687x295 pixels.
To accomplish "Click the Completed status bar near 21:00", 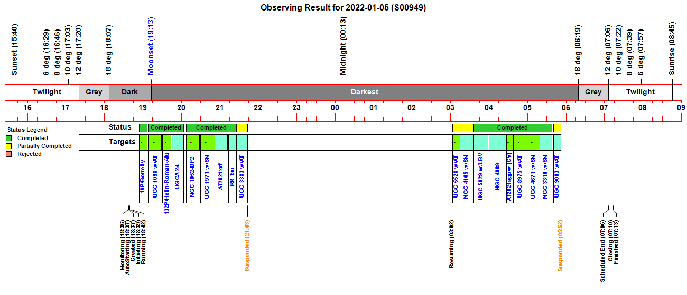I will click(x=211, y=127).
